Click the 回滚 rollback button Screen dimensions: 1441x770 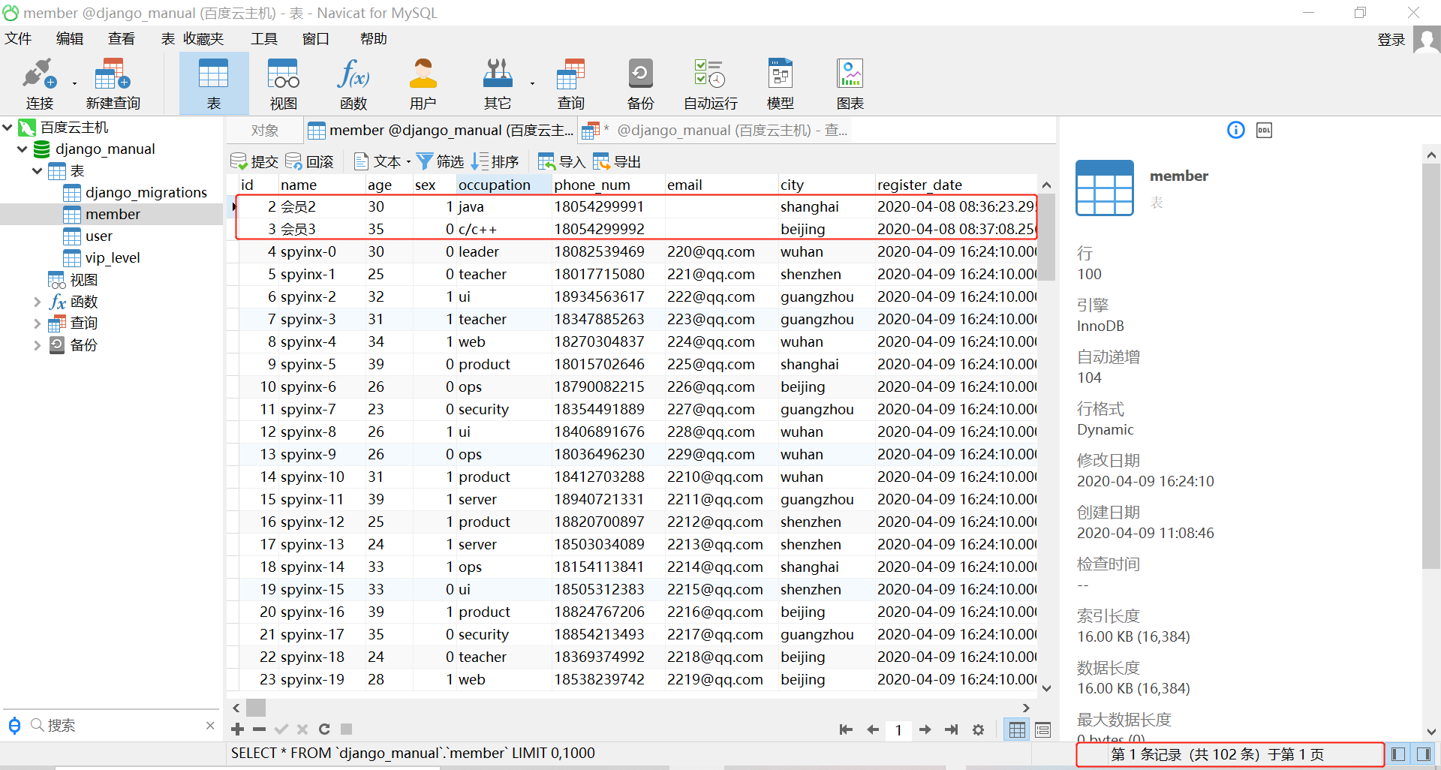309,161
